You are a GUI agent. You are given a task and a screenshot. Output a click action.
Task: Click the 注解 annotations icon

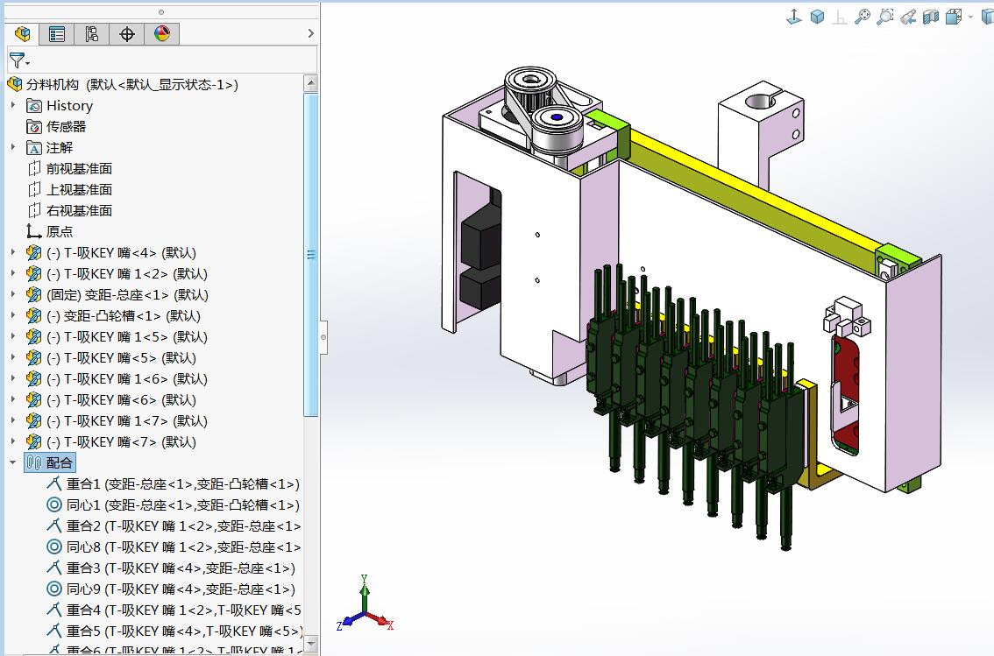[34, 147]
